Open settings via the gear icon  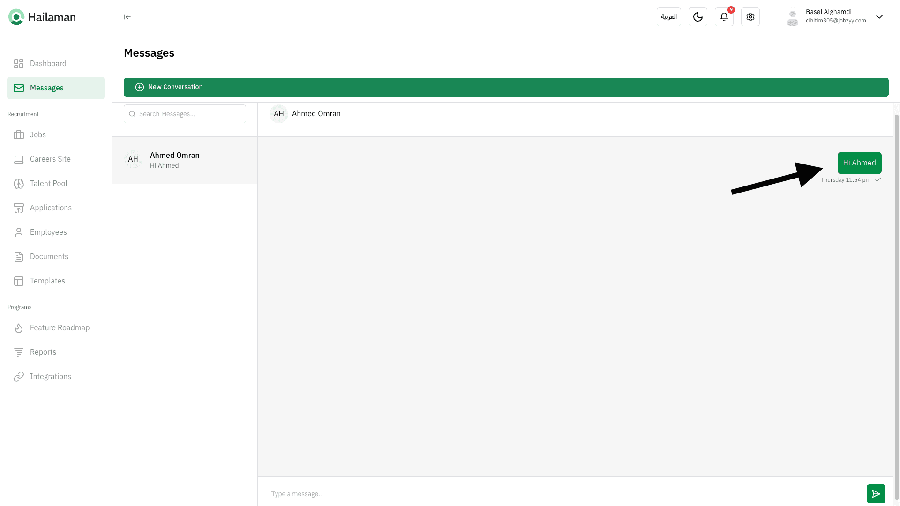pyautogui.click(x=750, y=17)
